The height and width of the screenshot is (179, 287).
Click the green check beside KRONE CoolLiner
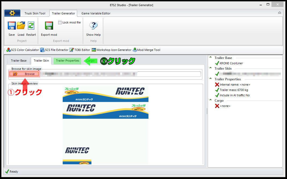pos(217,63)
